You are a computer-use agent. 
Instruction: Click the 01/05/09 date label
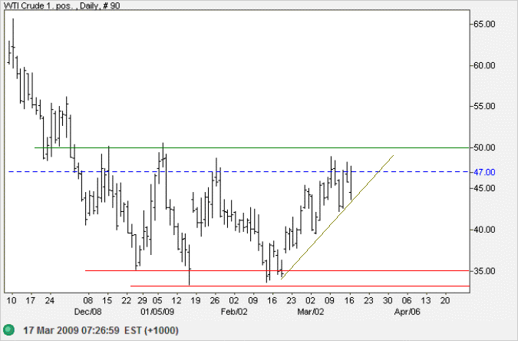click(x=157, y=312)
